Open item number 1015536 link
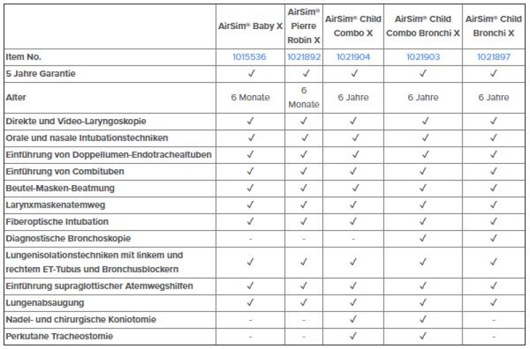Image resolution: width=530 pixels, height=349 pixels. (x=249, y=57)
